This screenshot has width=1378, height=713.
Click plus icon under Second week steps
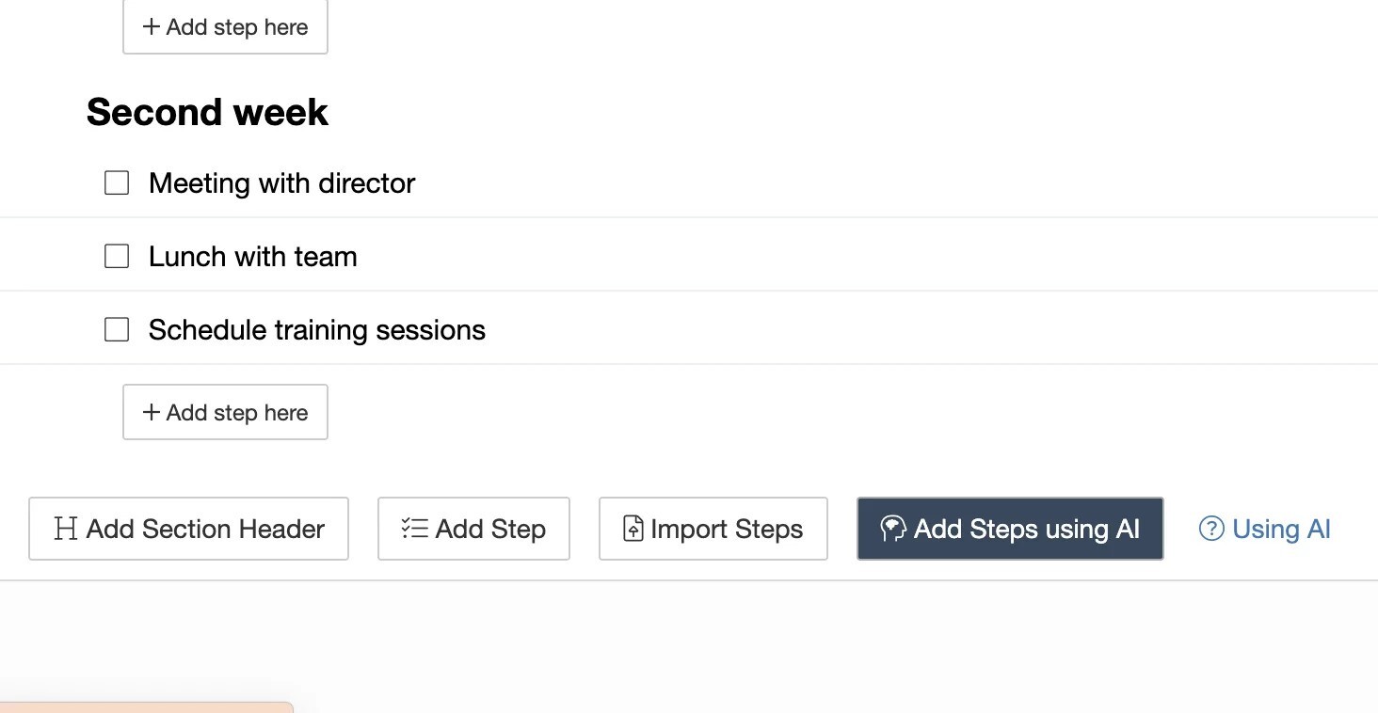click(x=151, y=412)
